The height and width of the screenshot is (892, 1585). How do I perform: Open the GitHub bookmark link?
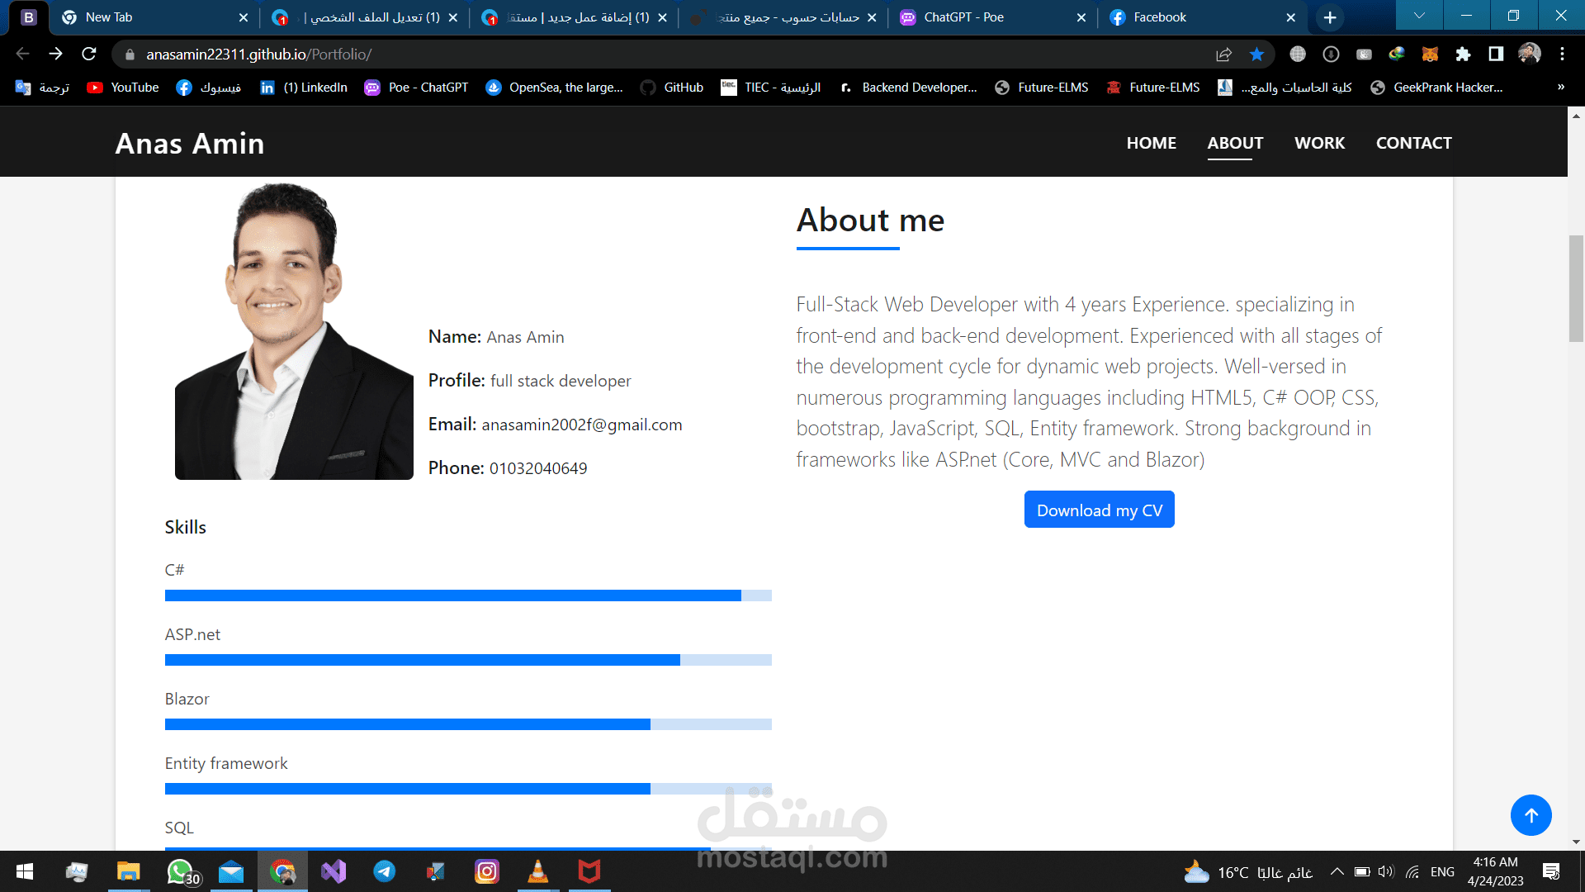click(672, 88)
